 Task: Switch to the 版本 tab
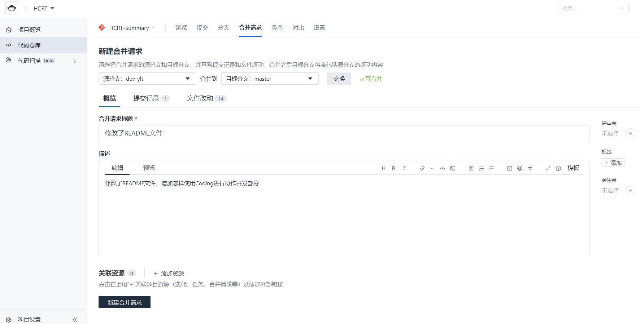[x=277, y=28]
